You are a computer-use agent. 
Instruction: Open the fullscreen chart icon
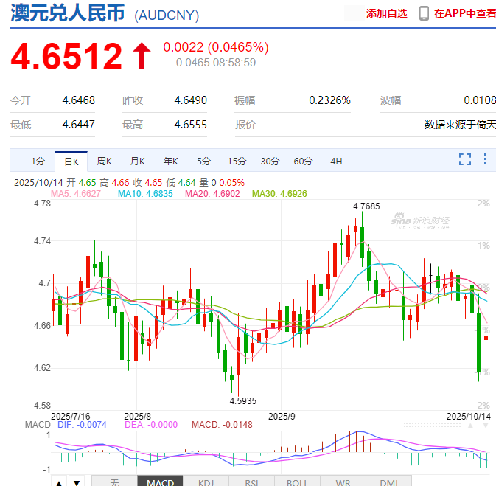coord(465,159)
